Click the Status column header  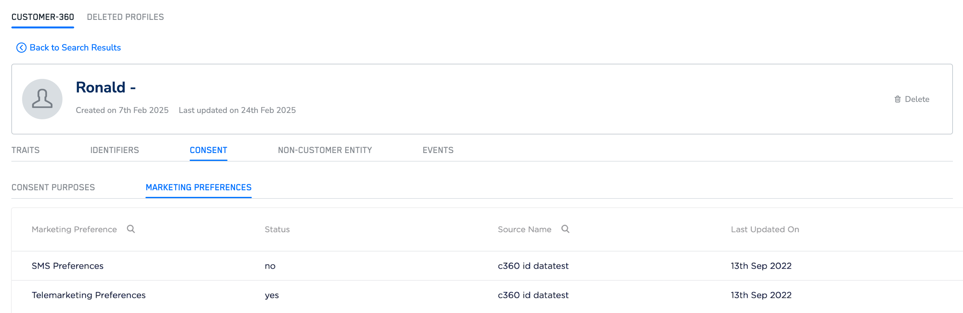tap(277, 229)
